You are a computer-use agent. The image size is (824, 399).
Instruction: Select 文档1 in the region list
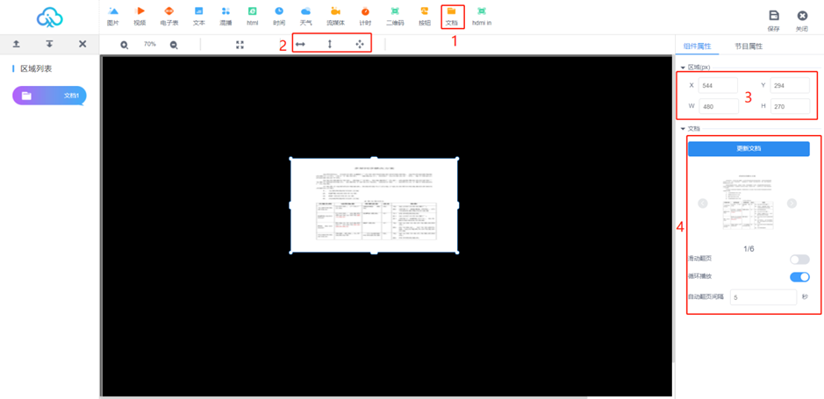point(49,96)
